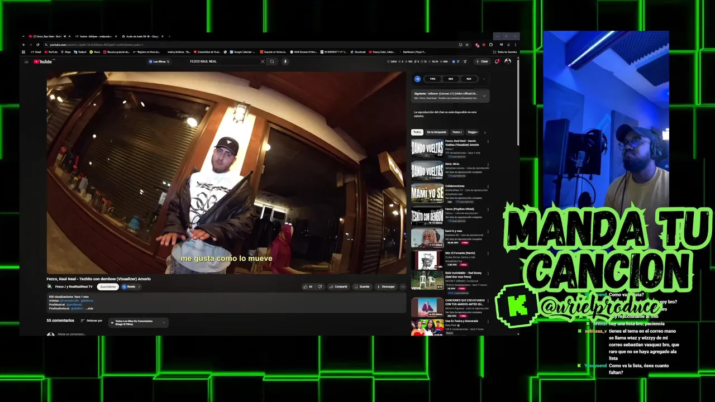Select the Reggaeton filter chip
The height and width of the screenshot is (402, 715).
click(473, 132)
